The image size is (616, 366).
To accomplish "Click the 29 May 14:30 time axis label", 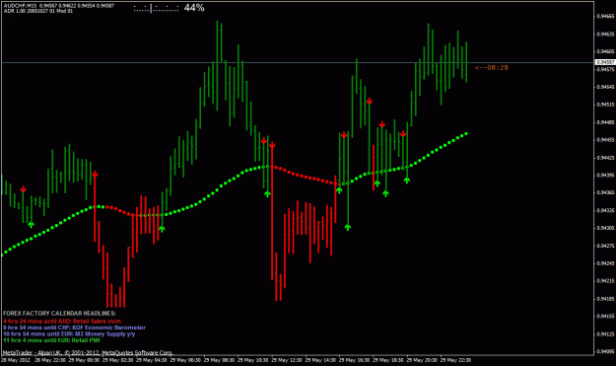I will (320, 360).
